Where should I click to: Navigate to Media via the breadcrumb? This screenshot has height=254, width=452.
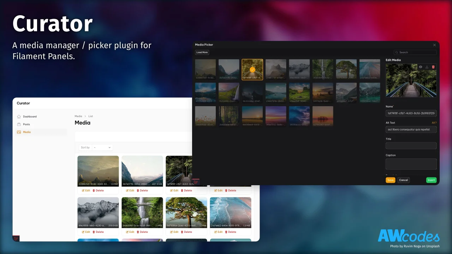click(x=78, y=116)
